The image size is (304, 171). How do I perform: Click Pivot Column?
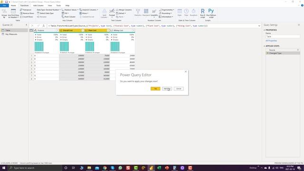[68, 17]
